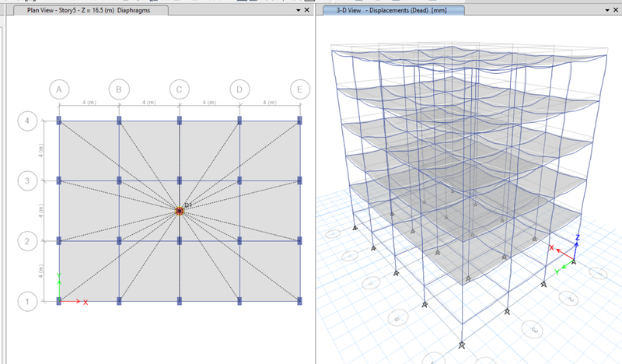Screen dimensions: 622x364
Task: Select grid bubble 2
Action: coord(27,241)
